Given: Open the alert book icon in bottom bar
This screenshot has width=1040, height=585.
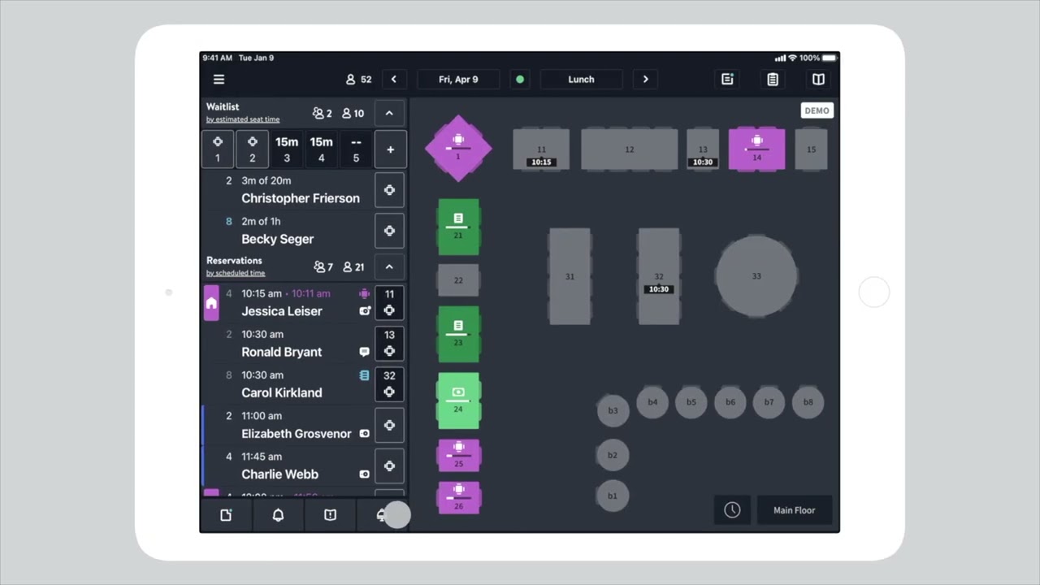Looking at the screenshot, I should pos(330,515).
